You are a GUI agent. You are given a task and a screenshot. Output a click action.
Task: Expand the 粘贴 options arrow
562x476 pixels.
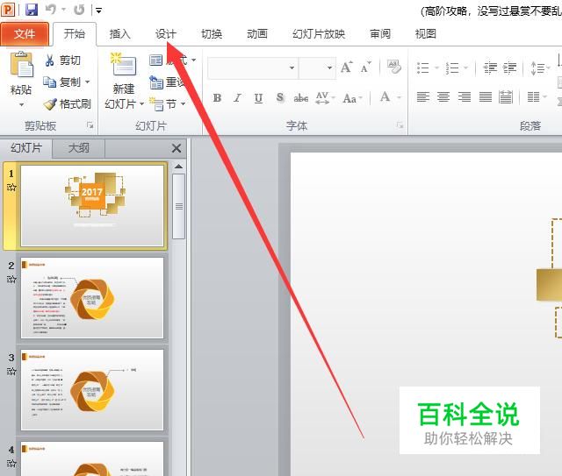[21, 105]
